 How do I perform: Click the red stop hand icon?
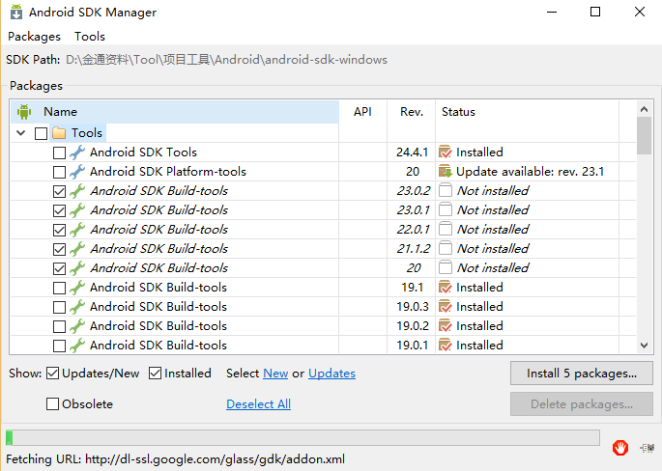pyautogui.click(x=620, y=448)
